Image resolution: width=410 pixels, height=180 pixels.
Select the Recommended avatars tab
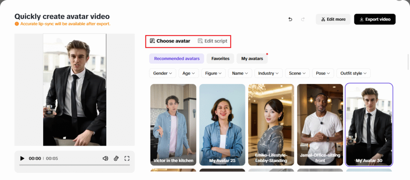click(x=177, y=58)
